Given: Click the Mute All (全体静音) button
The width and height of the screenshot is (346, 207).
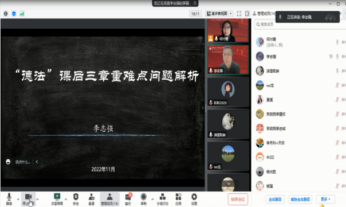Looking at the screenshot, I should (275, 200).
